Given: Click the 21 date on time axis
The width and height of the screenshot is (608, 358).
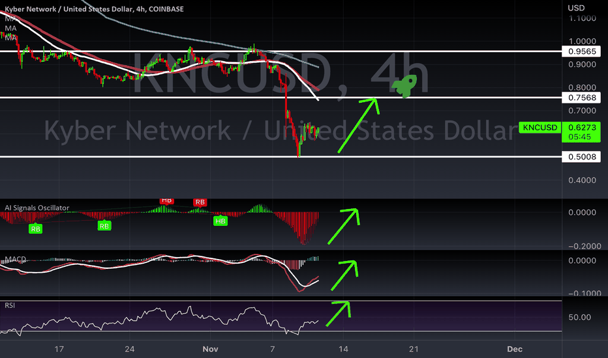Looking at the screenshot, I should coord(414,349).
